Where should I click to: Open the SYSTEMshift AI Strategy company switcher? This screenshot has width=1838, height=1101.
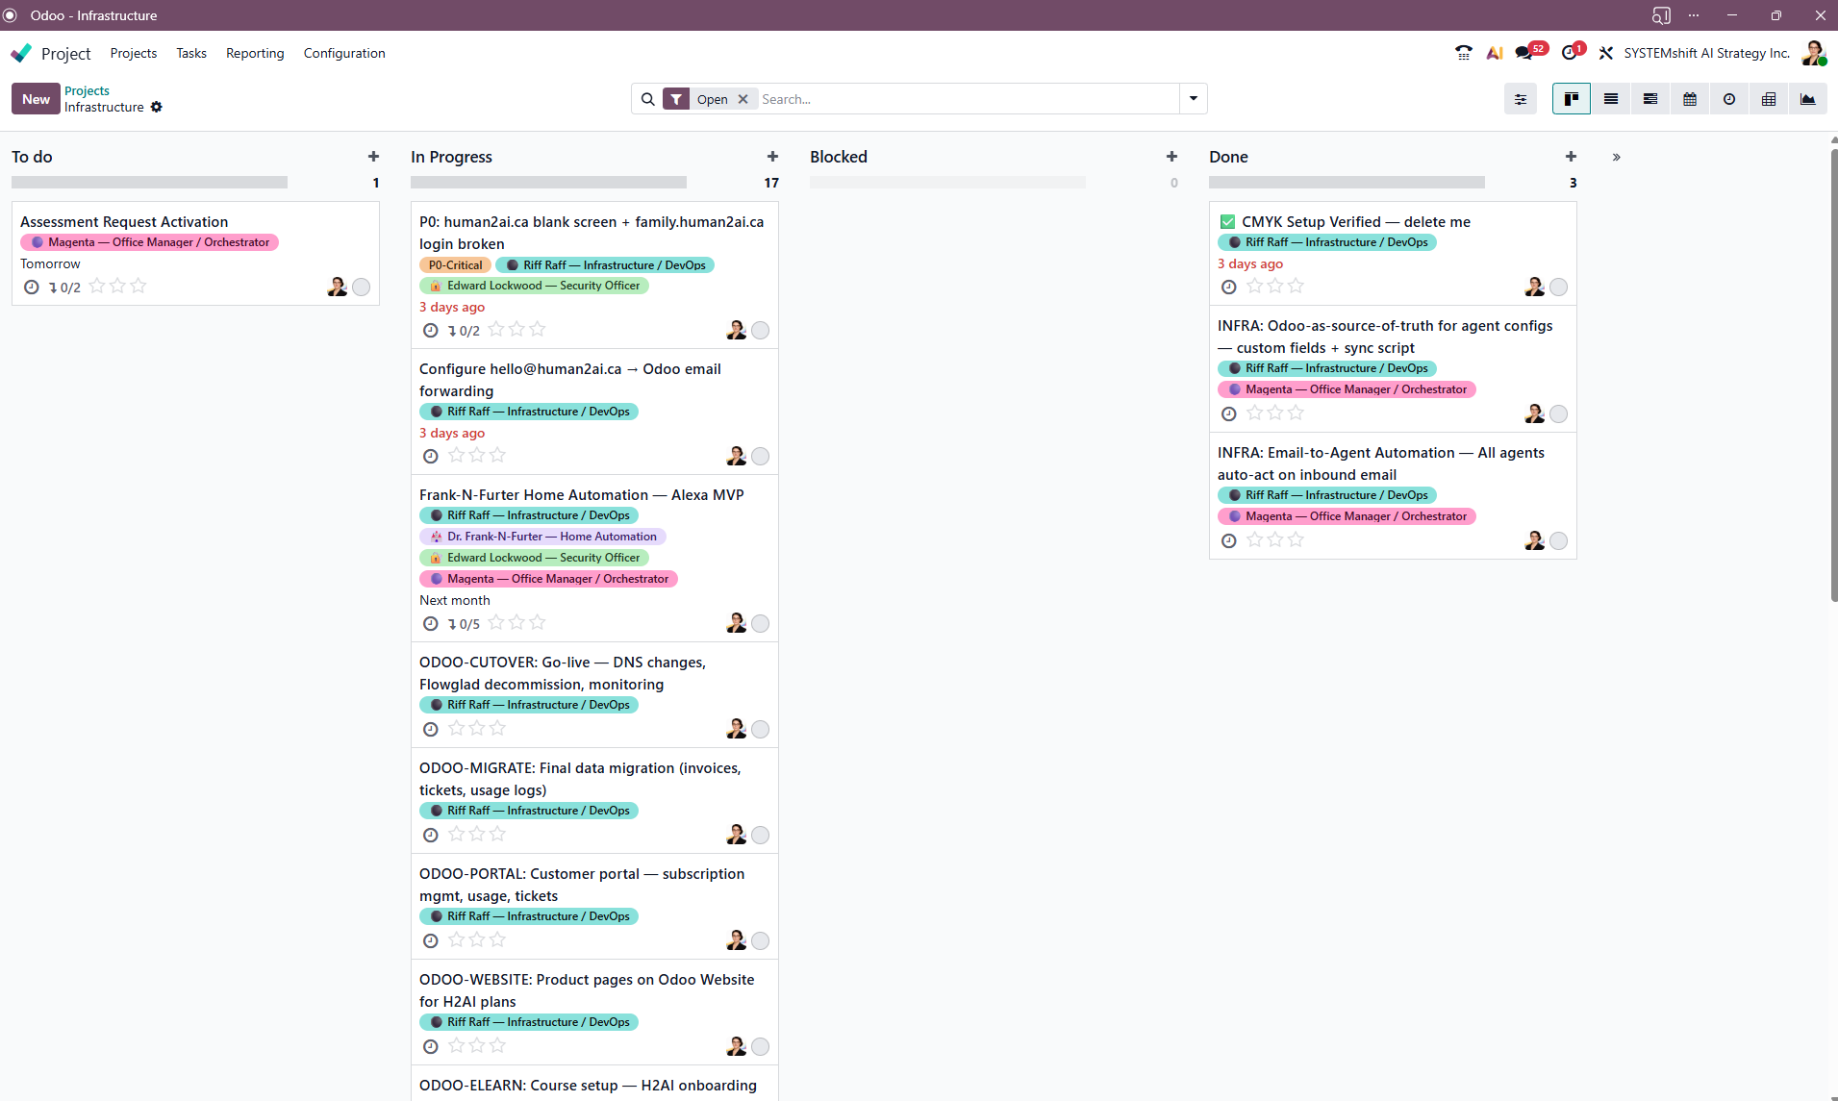point(1705,53)
